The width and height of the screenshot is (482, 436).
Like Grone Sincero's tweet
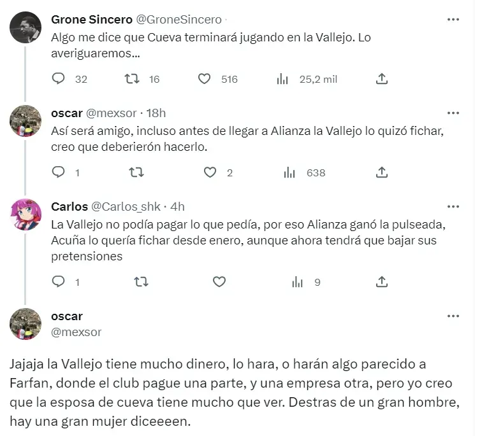click(204, 79)
